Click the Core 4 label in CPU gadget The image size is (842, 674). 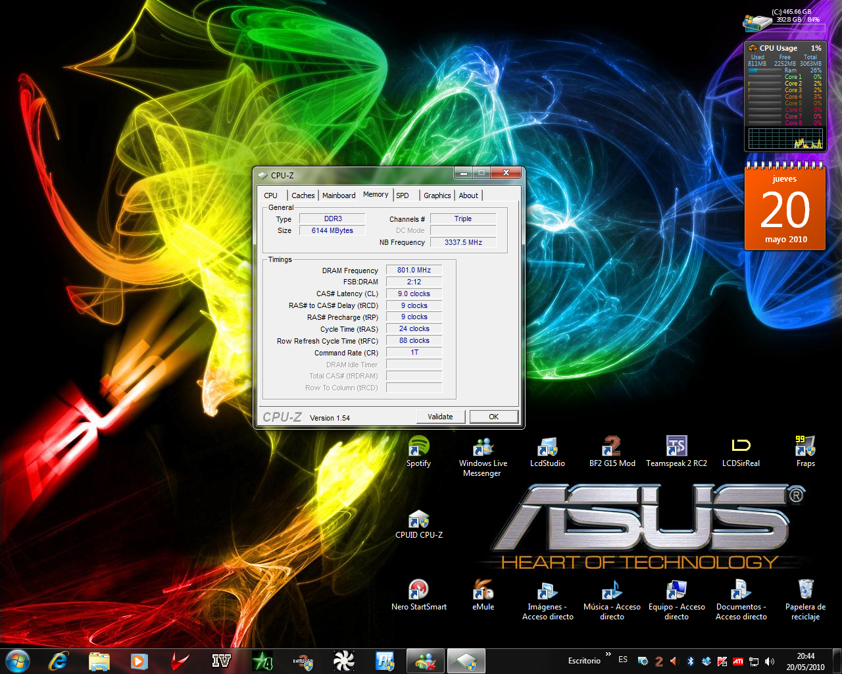pos(793,97)
